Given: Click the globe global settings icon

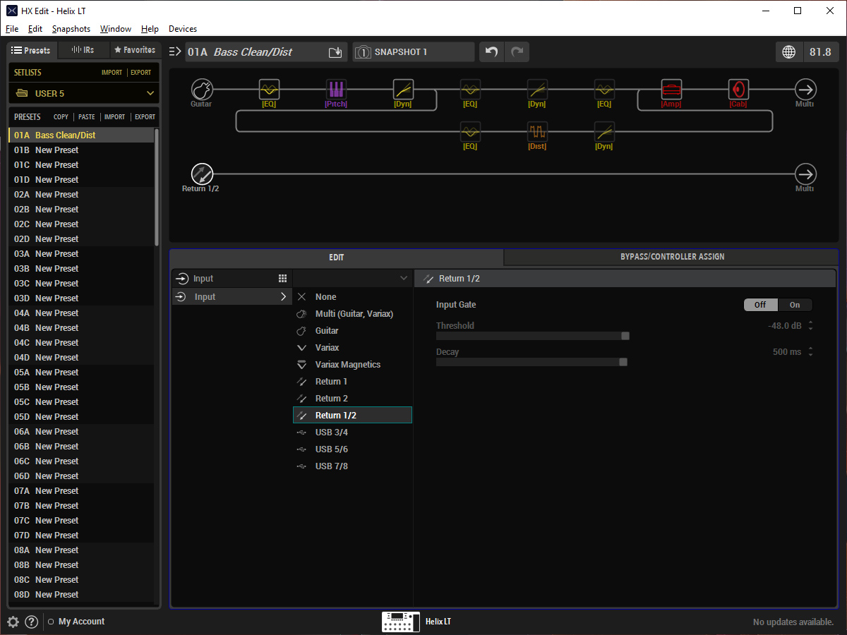Looking at the screenshot, I should tap(789, 52).
